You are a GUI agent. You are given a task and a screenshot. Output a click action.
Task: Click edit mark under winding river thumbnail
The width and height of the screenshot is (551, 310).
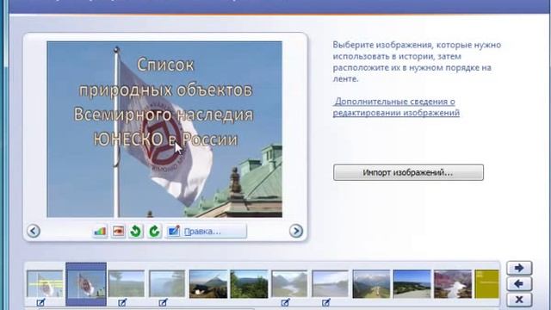point(286,302)
